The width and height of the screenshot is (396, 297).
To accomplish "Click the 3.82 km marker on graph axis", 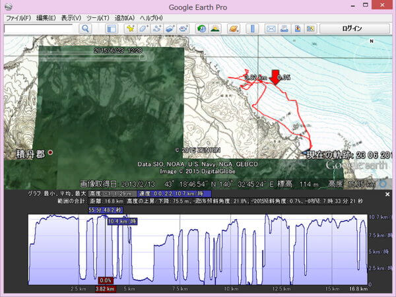I will 106,288.
